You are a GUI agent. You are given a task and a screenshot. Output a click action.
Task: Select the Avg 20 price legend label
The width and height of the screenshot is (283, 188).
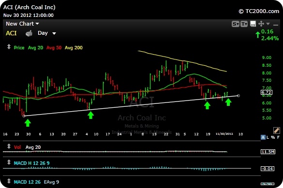tap(35, 48)
